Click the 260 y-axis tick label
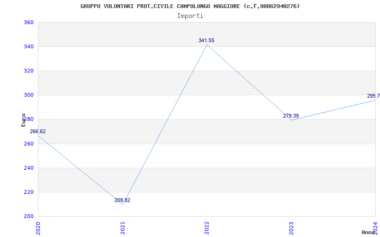This screenshot has width=380, height=237. click(x=28, y=144)
